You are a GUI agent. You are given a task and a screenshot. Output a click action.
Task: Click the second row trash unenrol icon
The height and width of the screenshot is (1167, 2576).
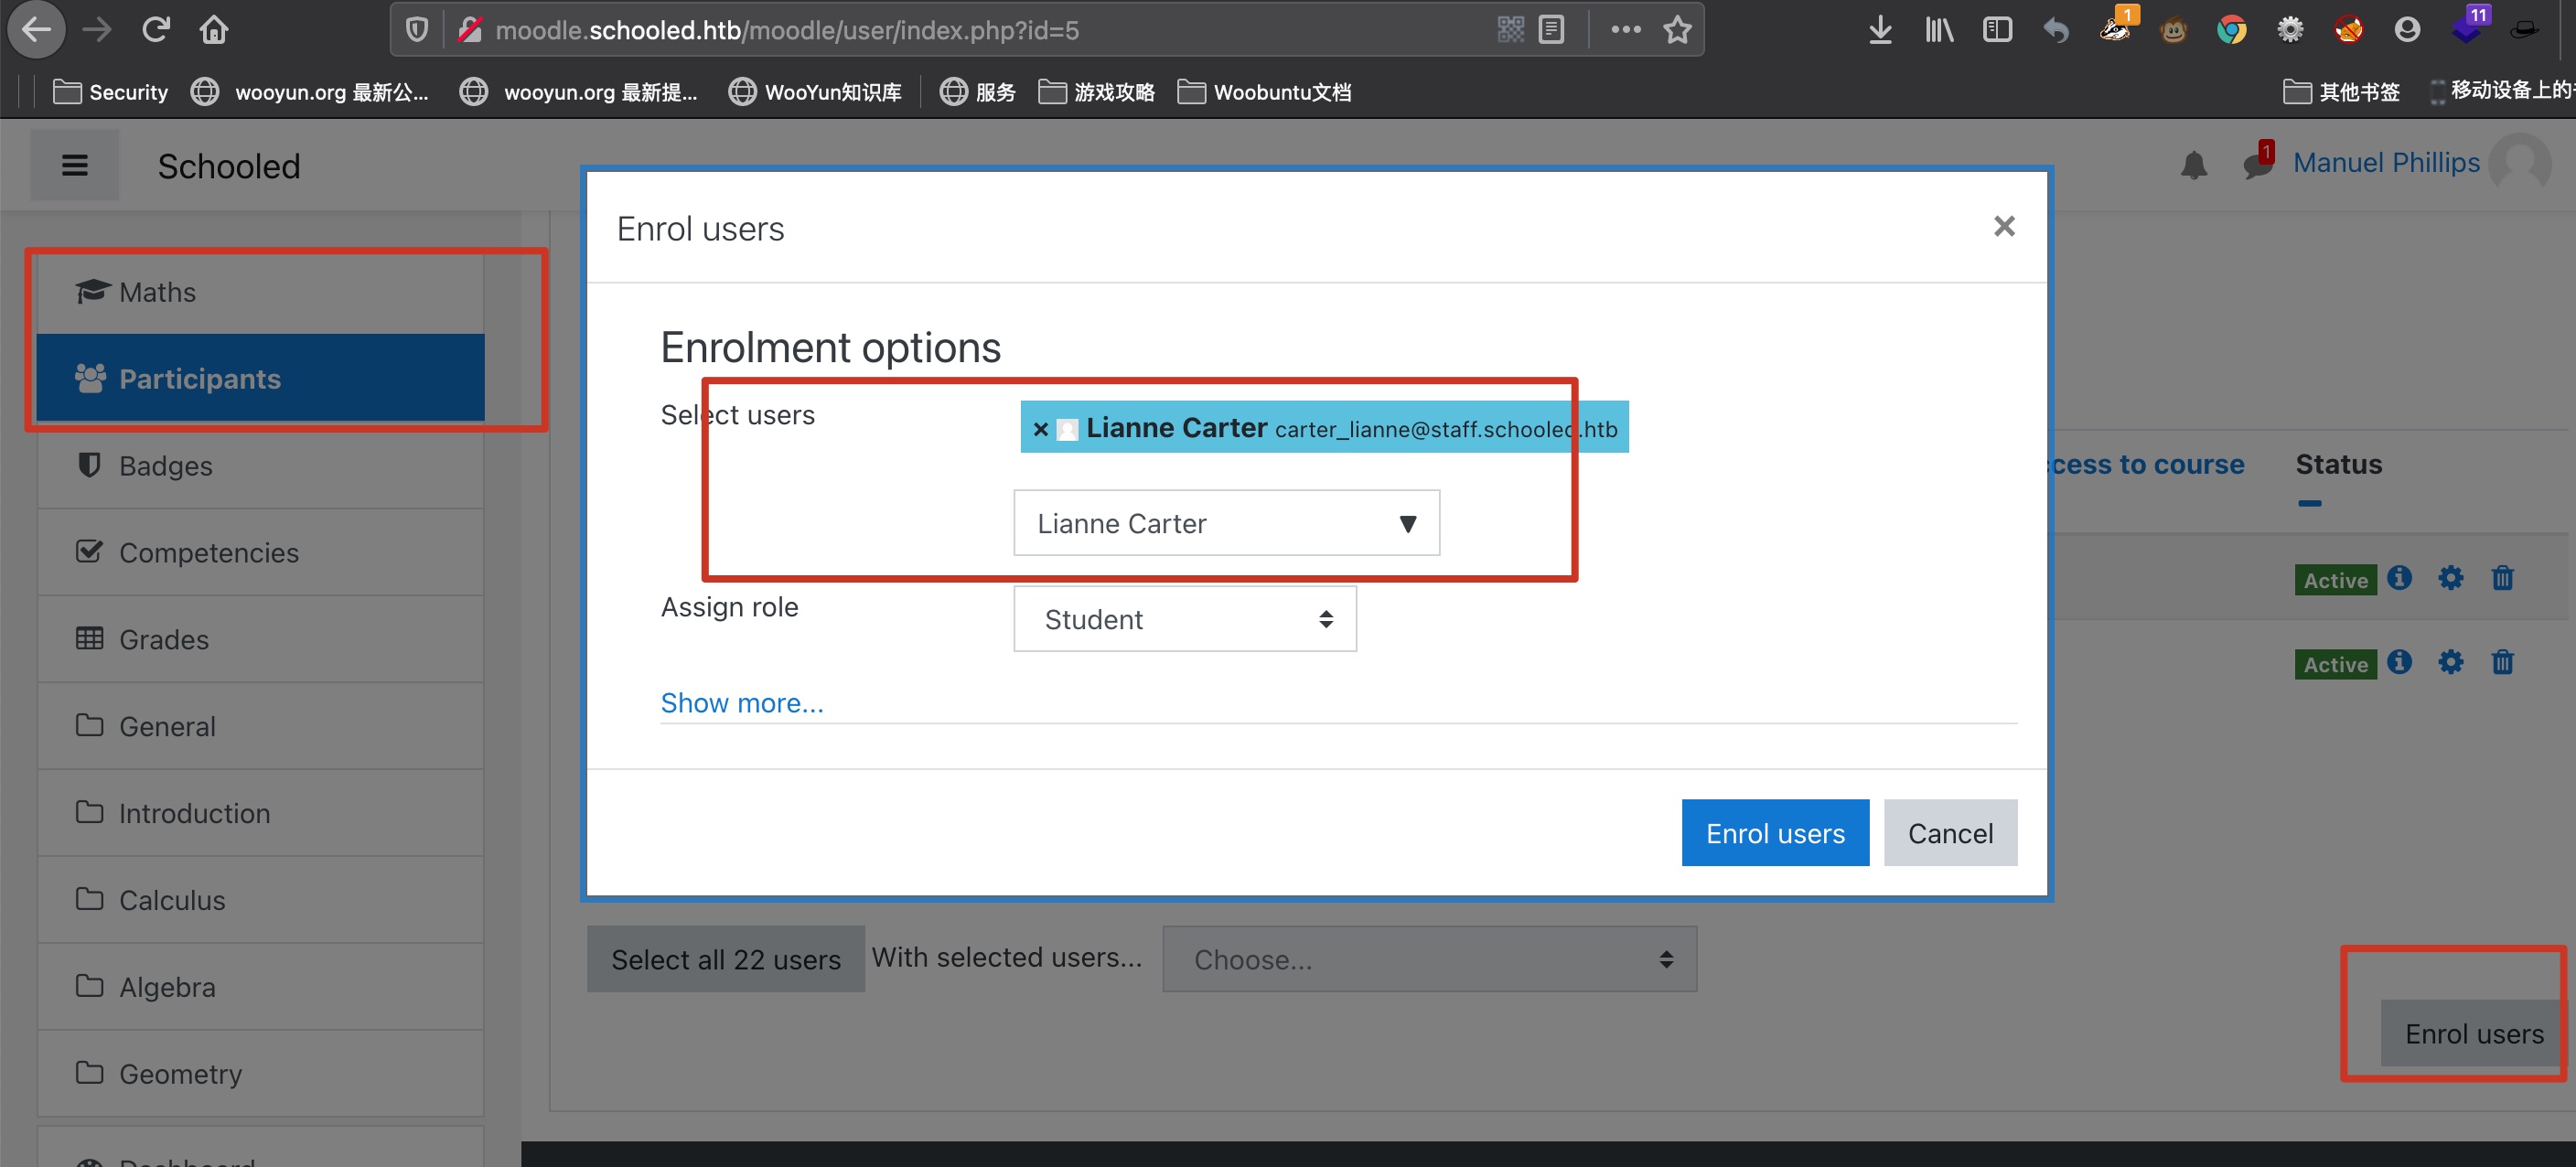pyautogui.click(x=2502, y=662)
